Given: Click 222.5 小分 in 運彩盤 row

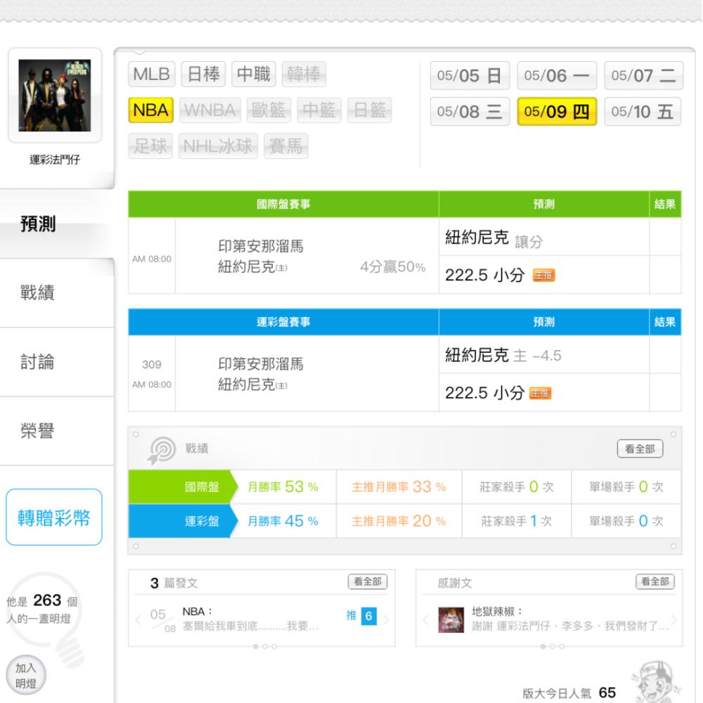Looking at the screenshot, I should pyautogui.click(x=484, y=393).
